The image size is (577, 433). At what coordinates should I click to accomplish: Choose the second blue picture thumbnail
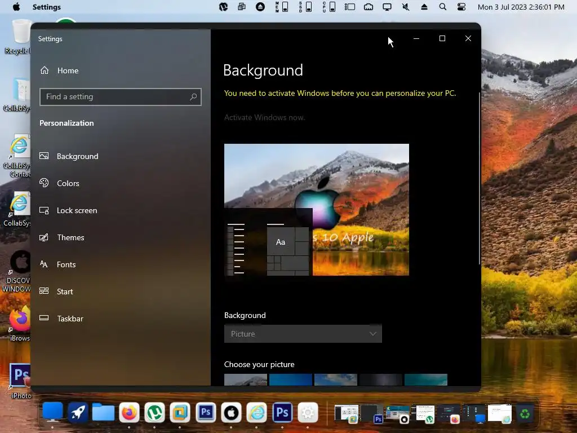pos(290,379)
